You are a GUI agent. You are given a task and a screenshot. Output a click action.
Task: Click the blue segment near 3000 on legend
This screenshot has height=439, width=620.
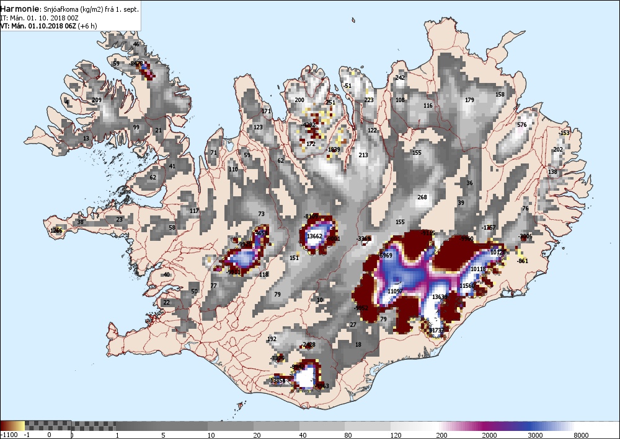pos(532,425)
